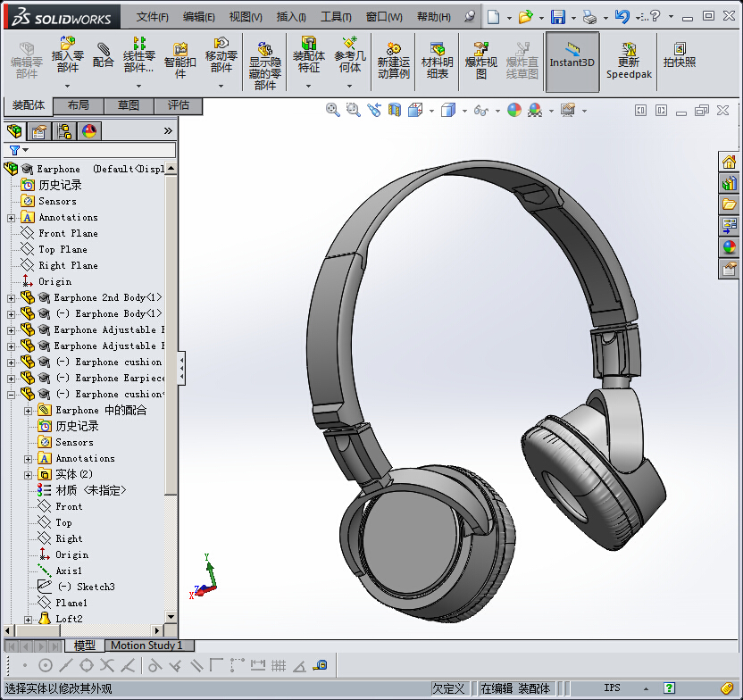Open the 工具(T) menu
743x700 pixels.
tap(335, 17)
